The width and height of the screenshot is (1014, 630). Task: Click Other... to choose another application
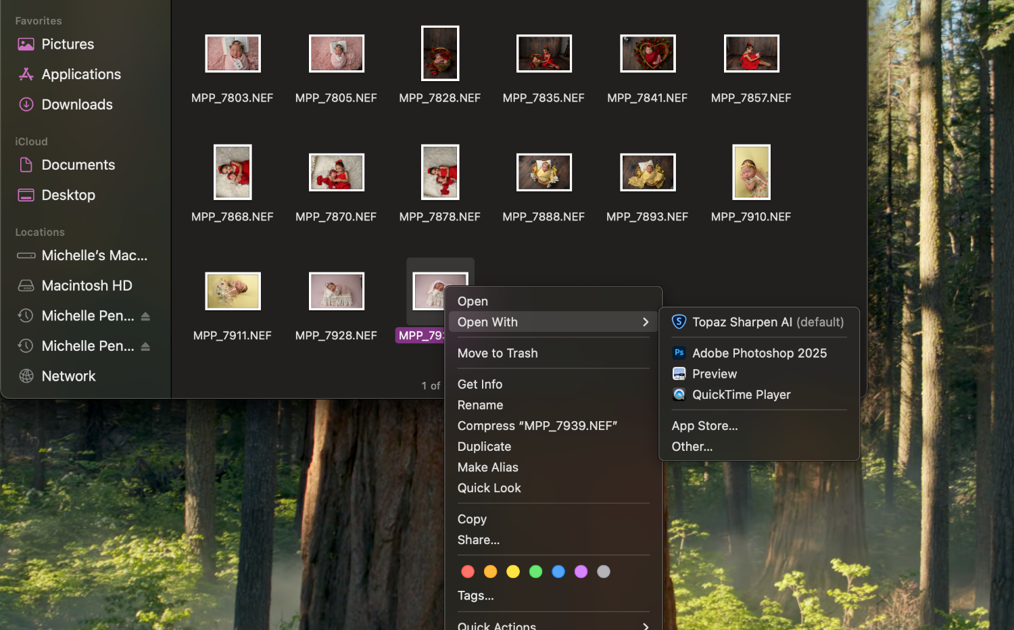(692, 447)
